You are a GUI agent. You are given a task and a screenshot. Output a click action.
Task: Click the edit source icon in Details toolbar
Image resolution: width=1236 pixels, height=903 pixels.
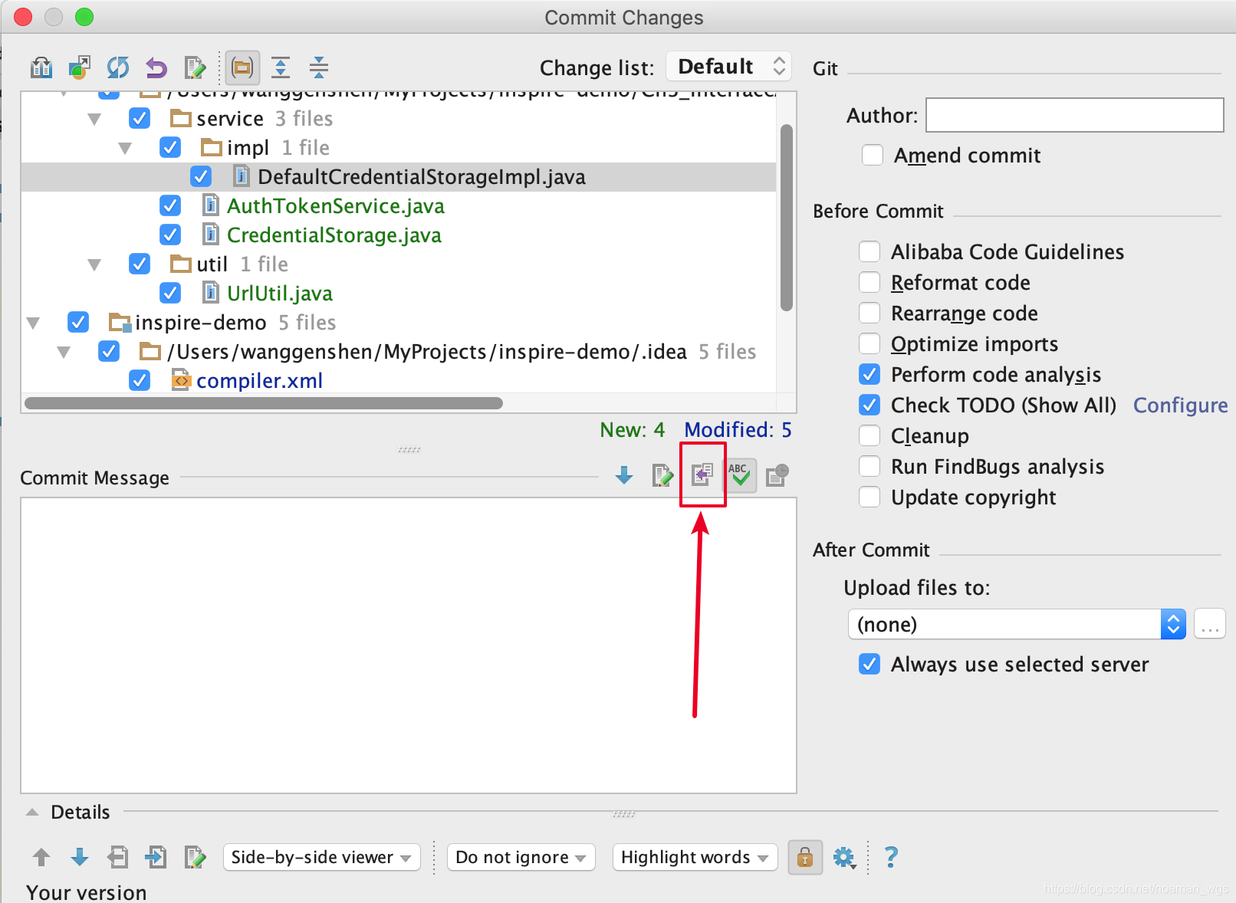click(196, 857)
